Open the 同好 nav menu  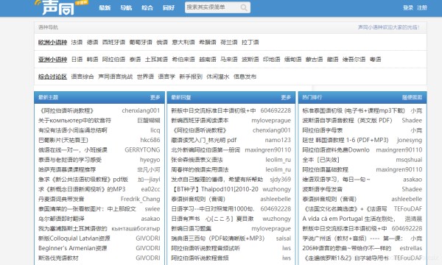pyautogui.click(x=169, y=8)
